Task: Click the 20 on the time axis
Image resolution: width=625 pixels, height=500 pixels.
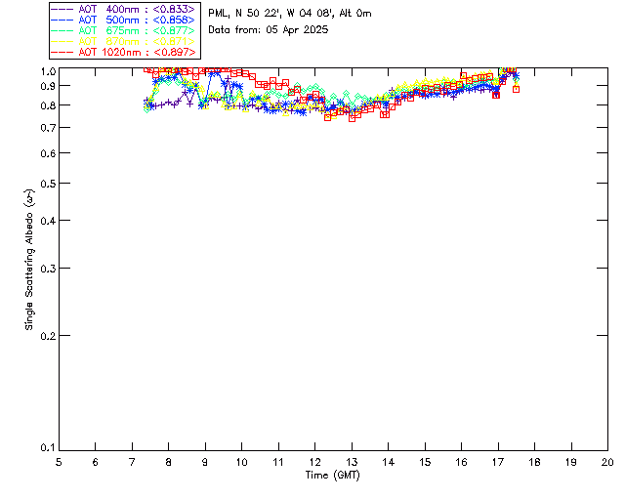Action: (x=607, y=462)
